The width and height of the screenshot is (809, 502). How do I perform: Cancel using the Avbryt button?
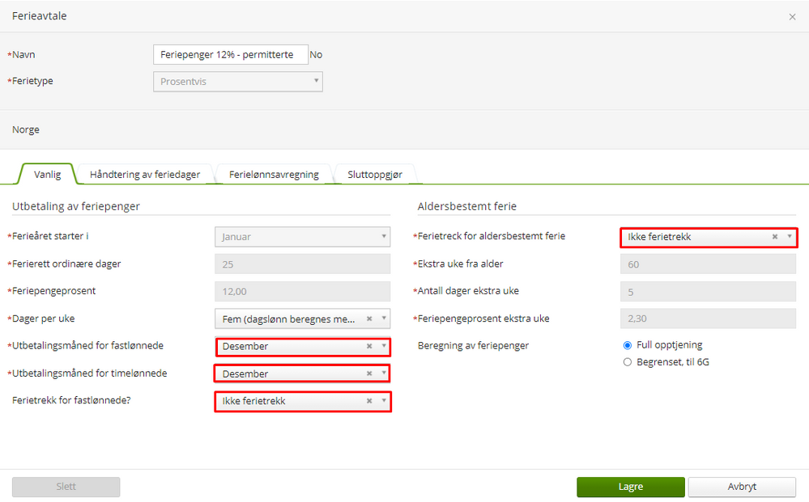[x=742, y=487]
